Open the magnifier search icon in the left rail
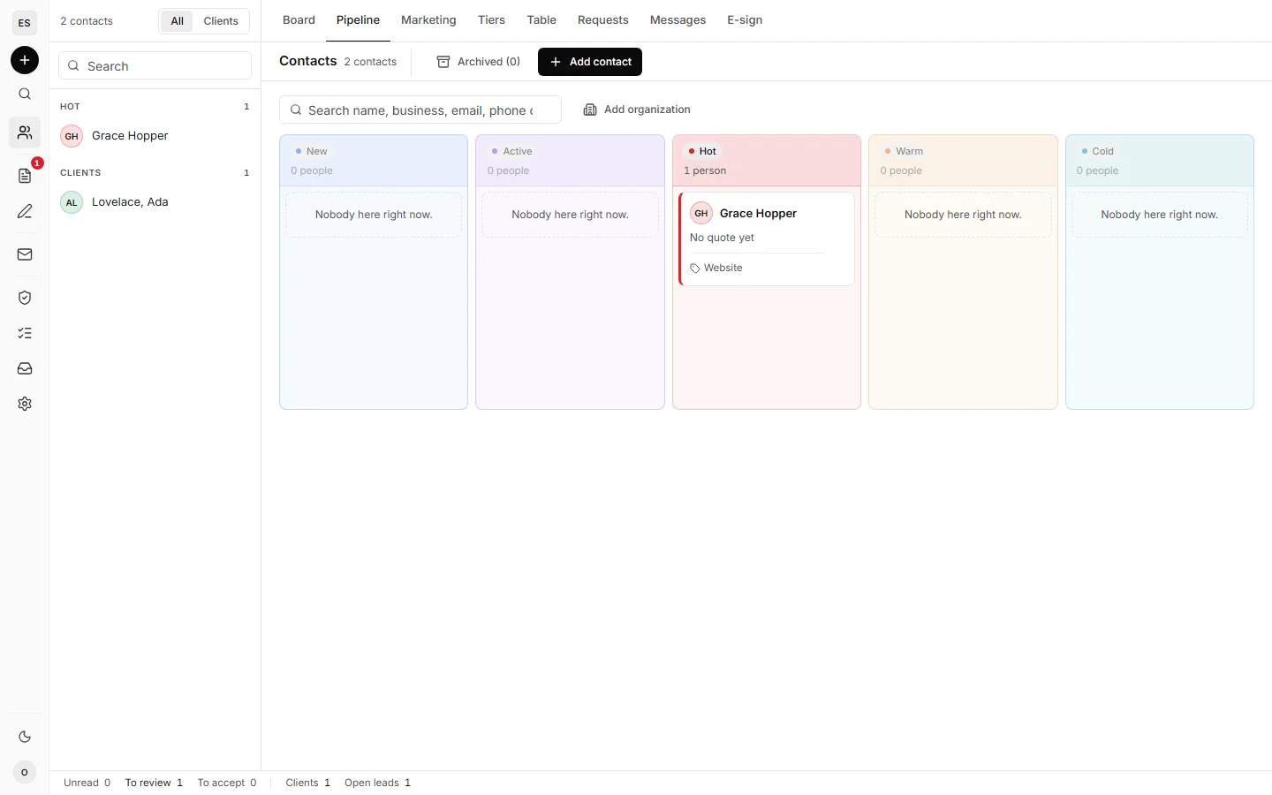This screenshot has width=1272, height=795. tap(25, 95)
